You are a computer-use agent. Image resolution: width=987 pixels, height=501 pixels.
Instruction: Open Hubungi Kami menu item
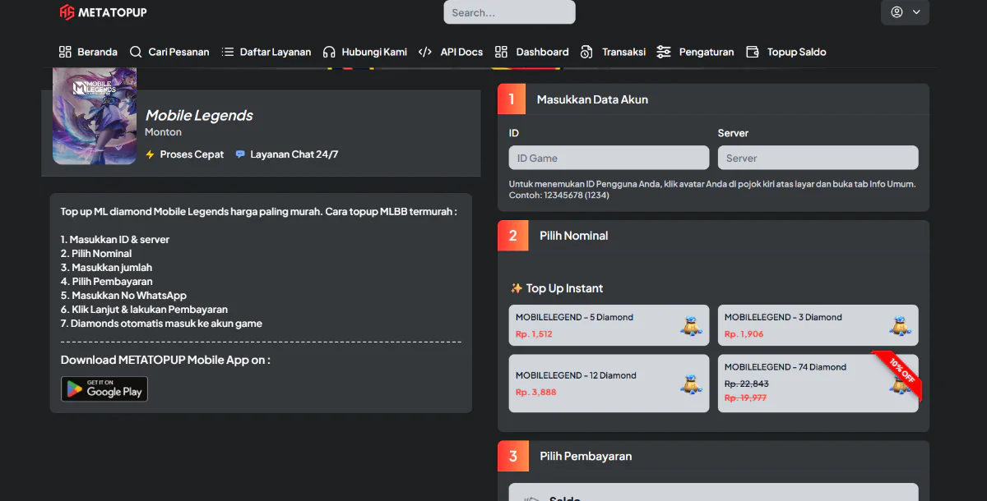coord(365,52)
